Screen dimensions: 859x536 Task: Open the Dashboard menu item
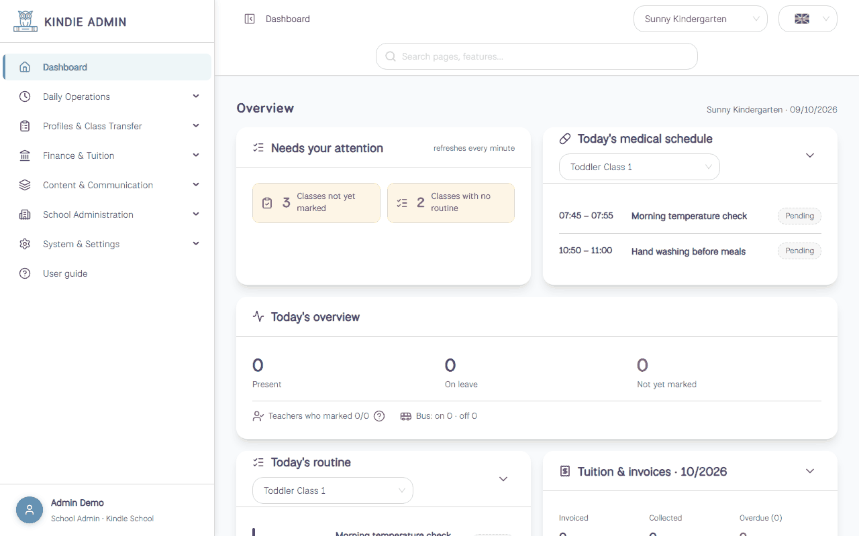(x=107, y=67)
